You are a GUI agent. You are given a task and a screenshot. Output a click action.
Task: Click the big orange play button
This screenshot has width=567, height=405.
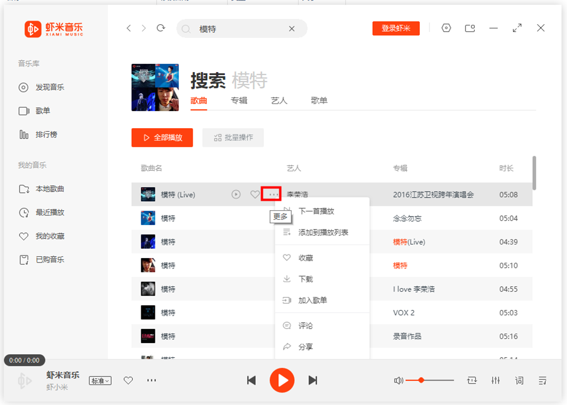(282, 380)
